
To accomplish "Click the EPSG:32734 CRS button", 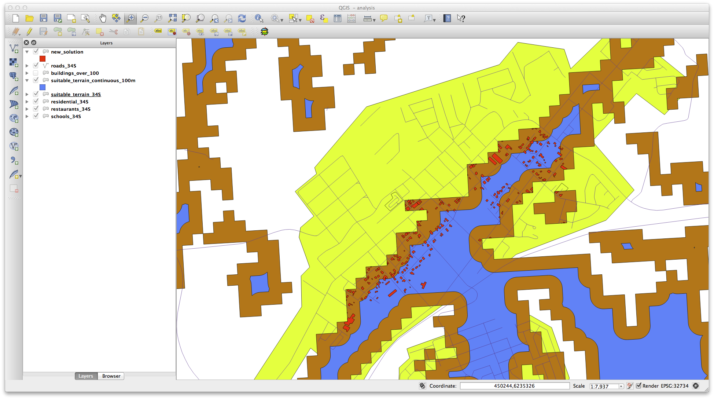I will point(674,386).
